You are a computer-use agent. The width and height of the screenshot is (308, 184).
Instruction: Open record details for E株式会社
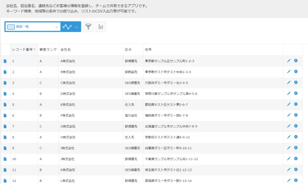tap(5, 105)
